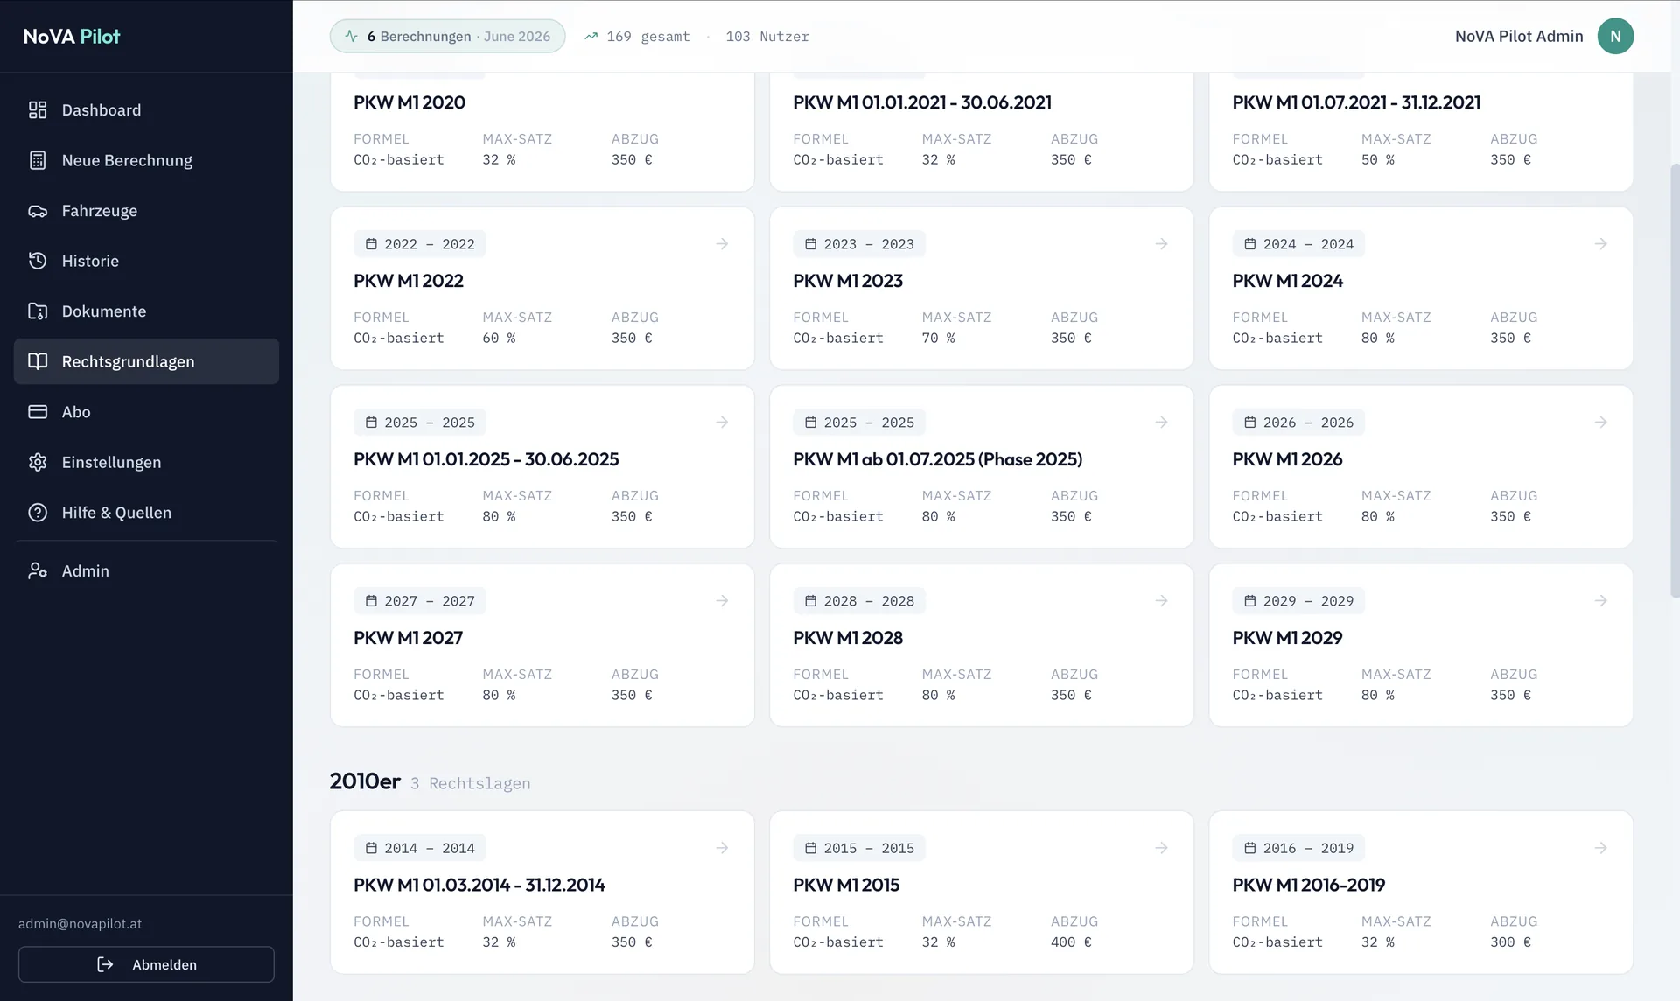Click the 50 % Max-Satz value
Screen dimensions: 1680x1001
coord(1377,160)
